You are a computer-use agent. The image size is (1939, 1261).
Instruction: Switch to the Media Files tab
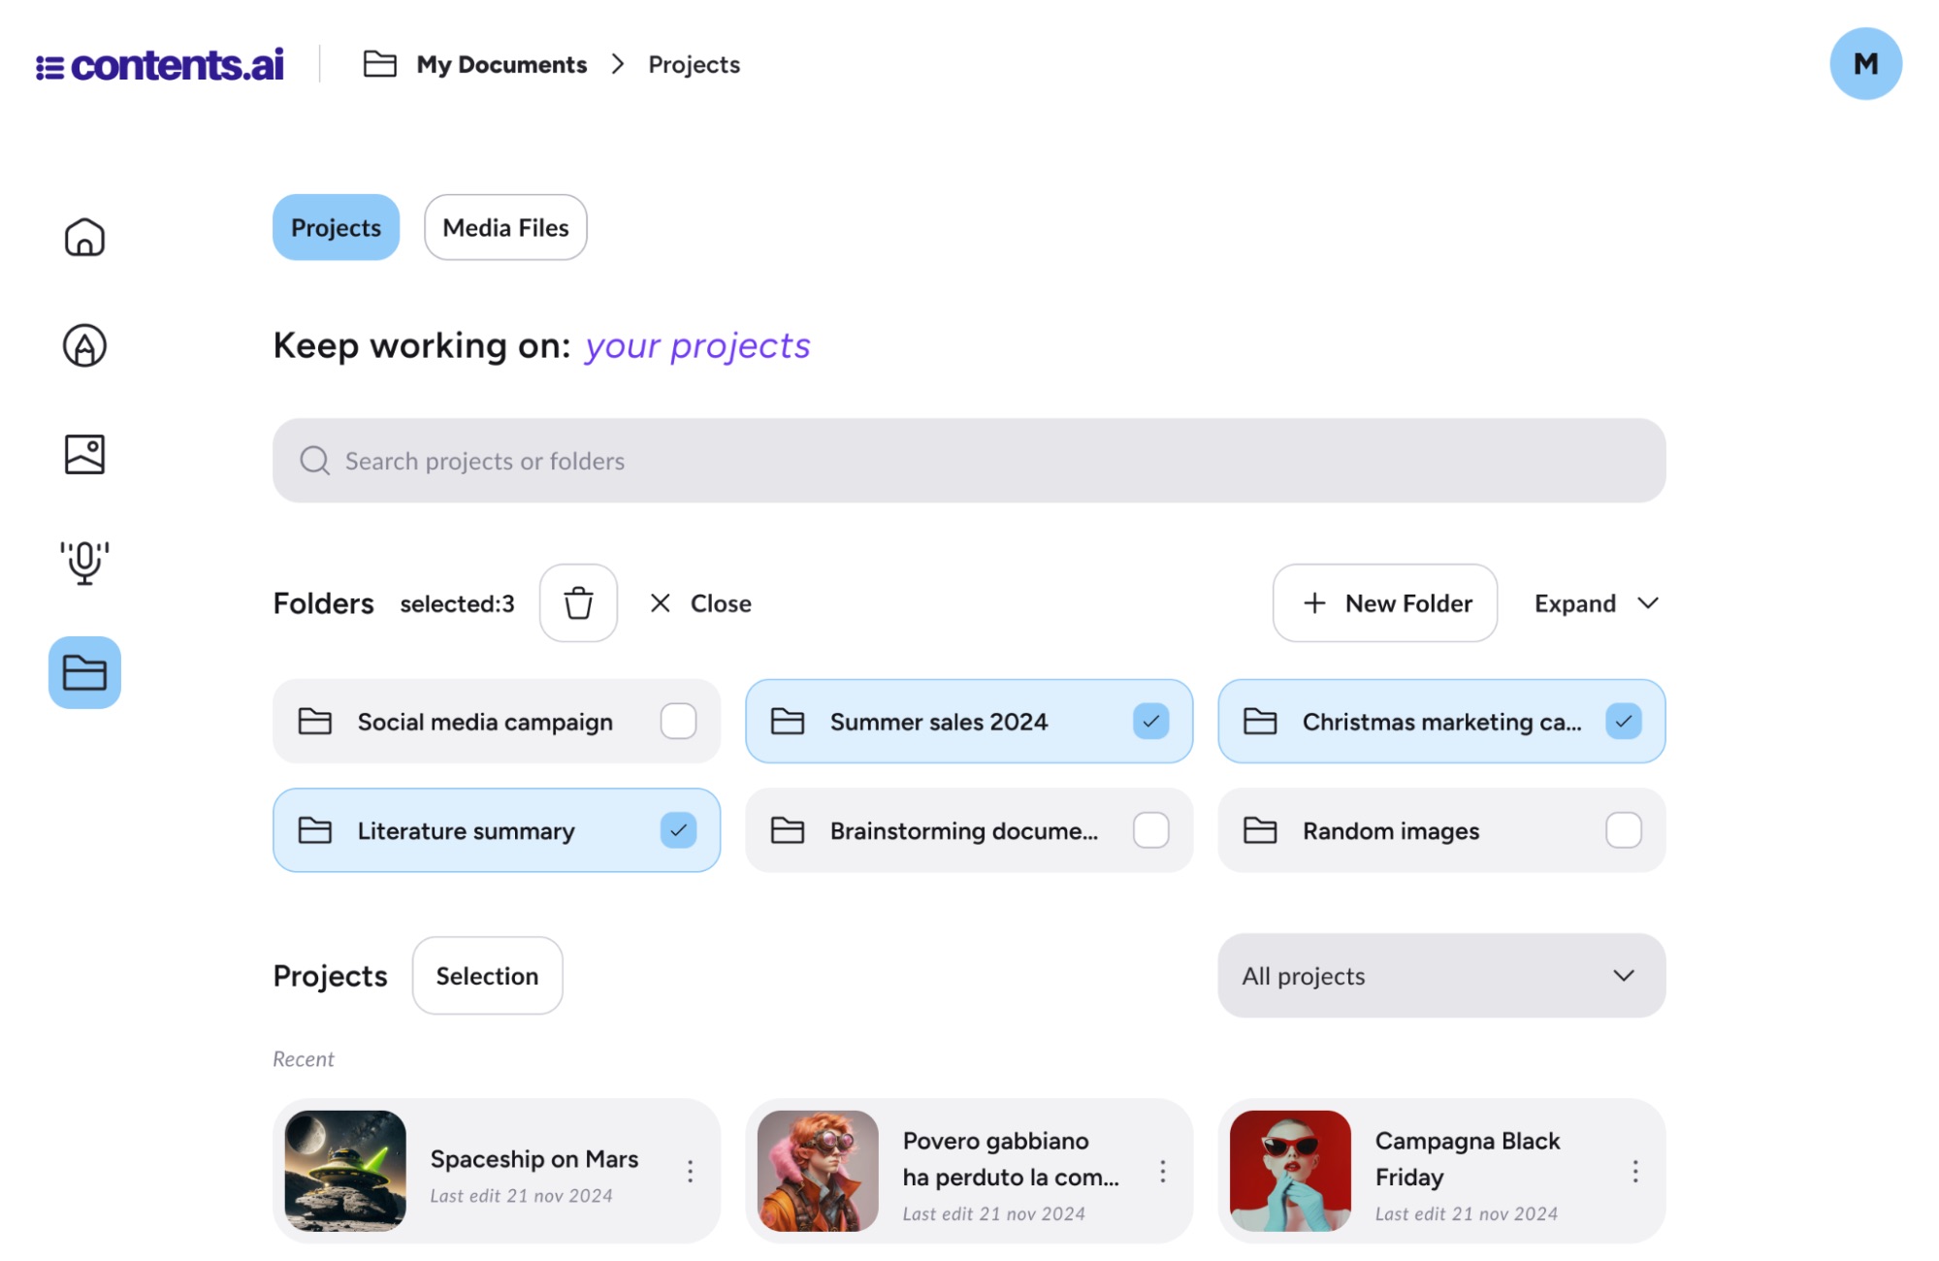[x=504, y=227]
